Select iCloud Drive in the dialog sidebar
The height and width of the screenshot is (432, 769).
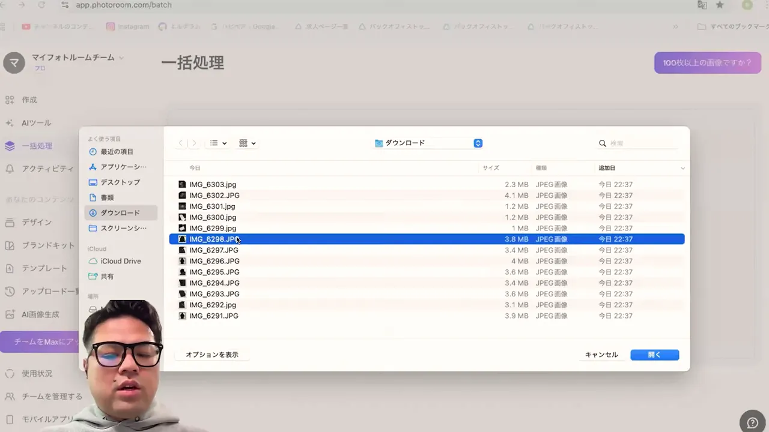point(120,261)
